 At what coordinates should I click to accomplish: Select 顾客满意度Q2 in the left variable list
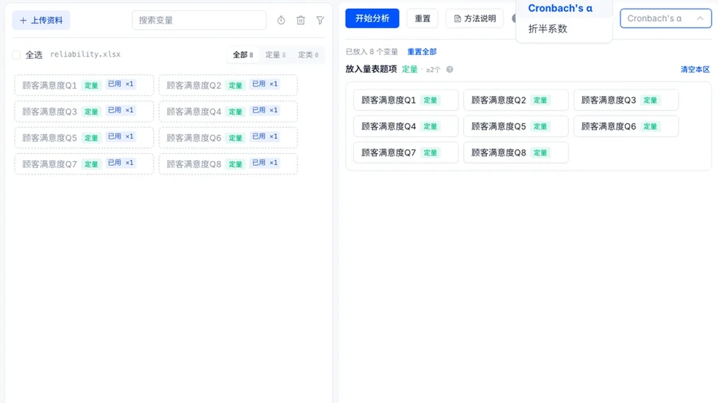click(x=228, y=85)
